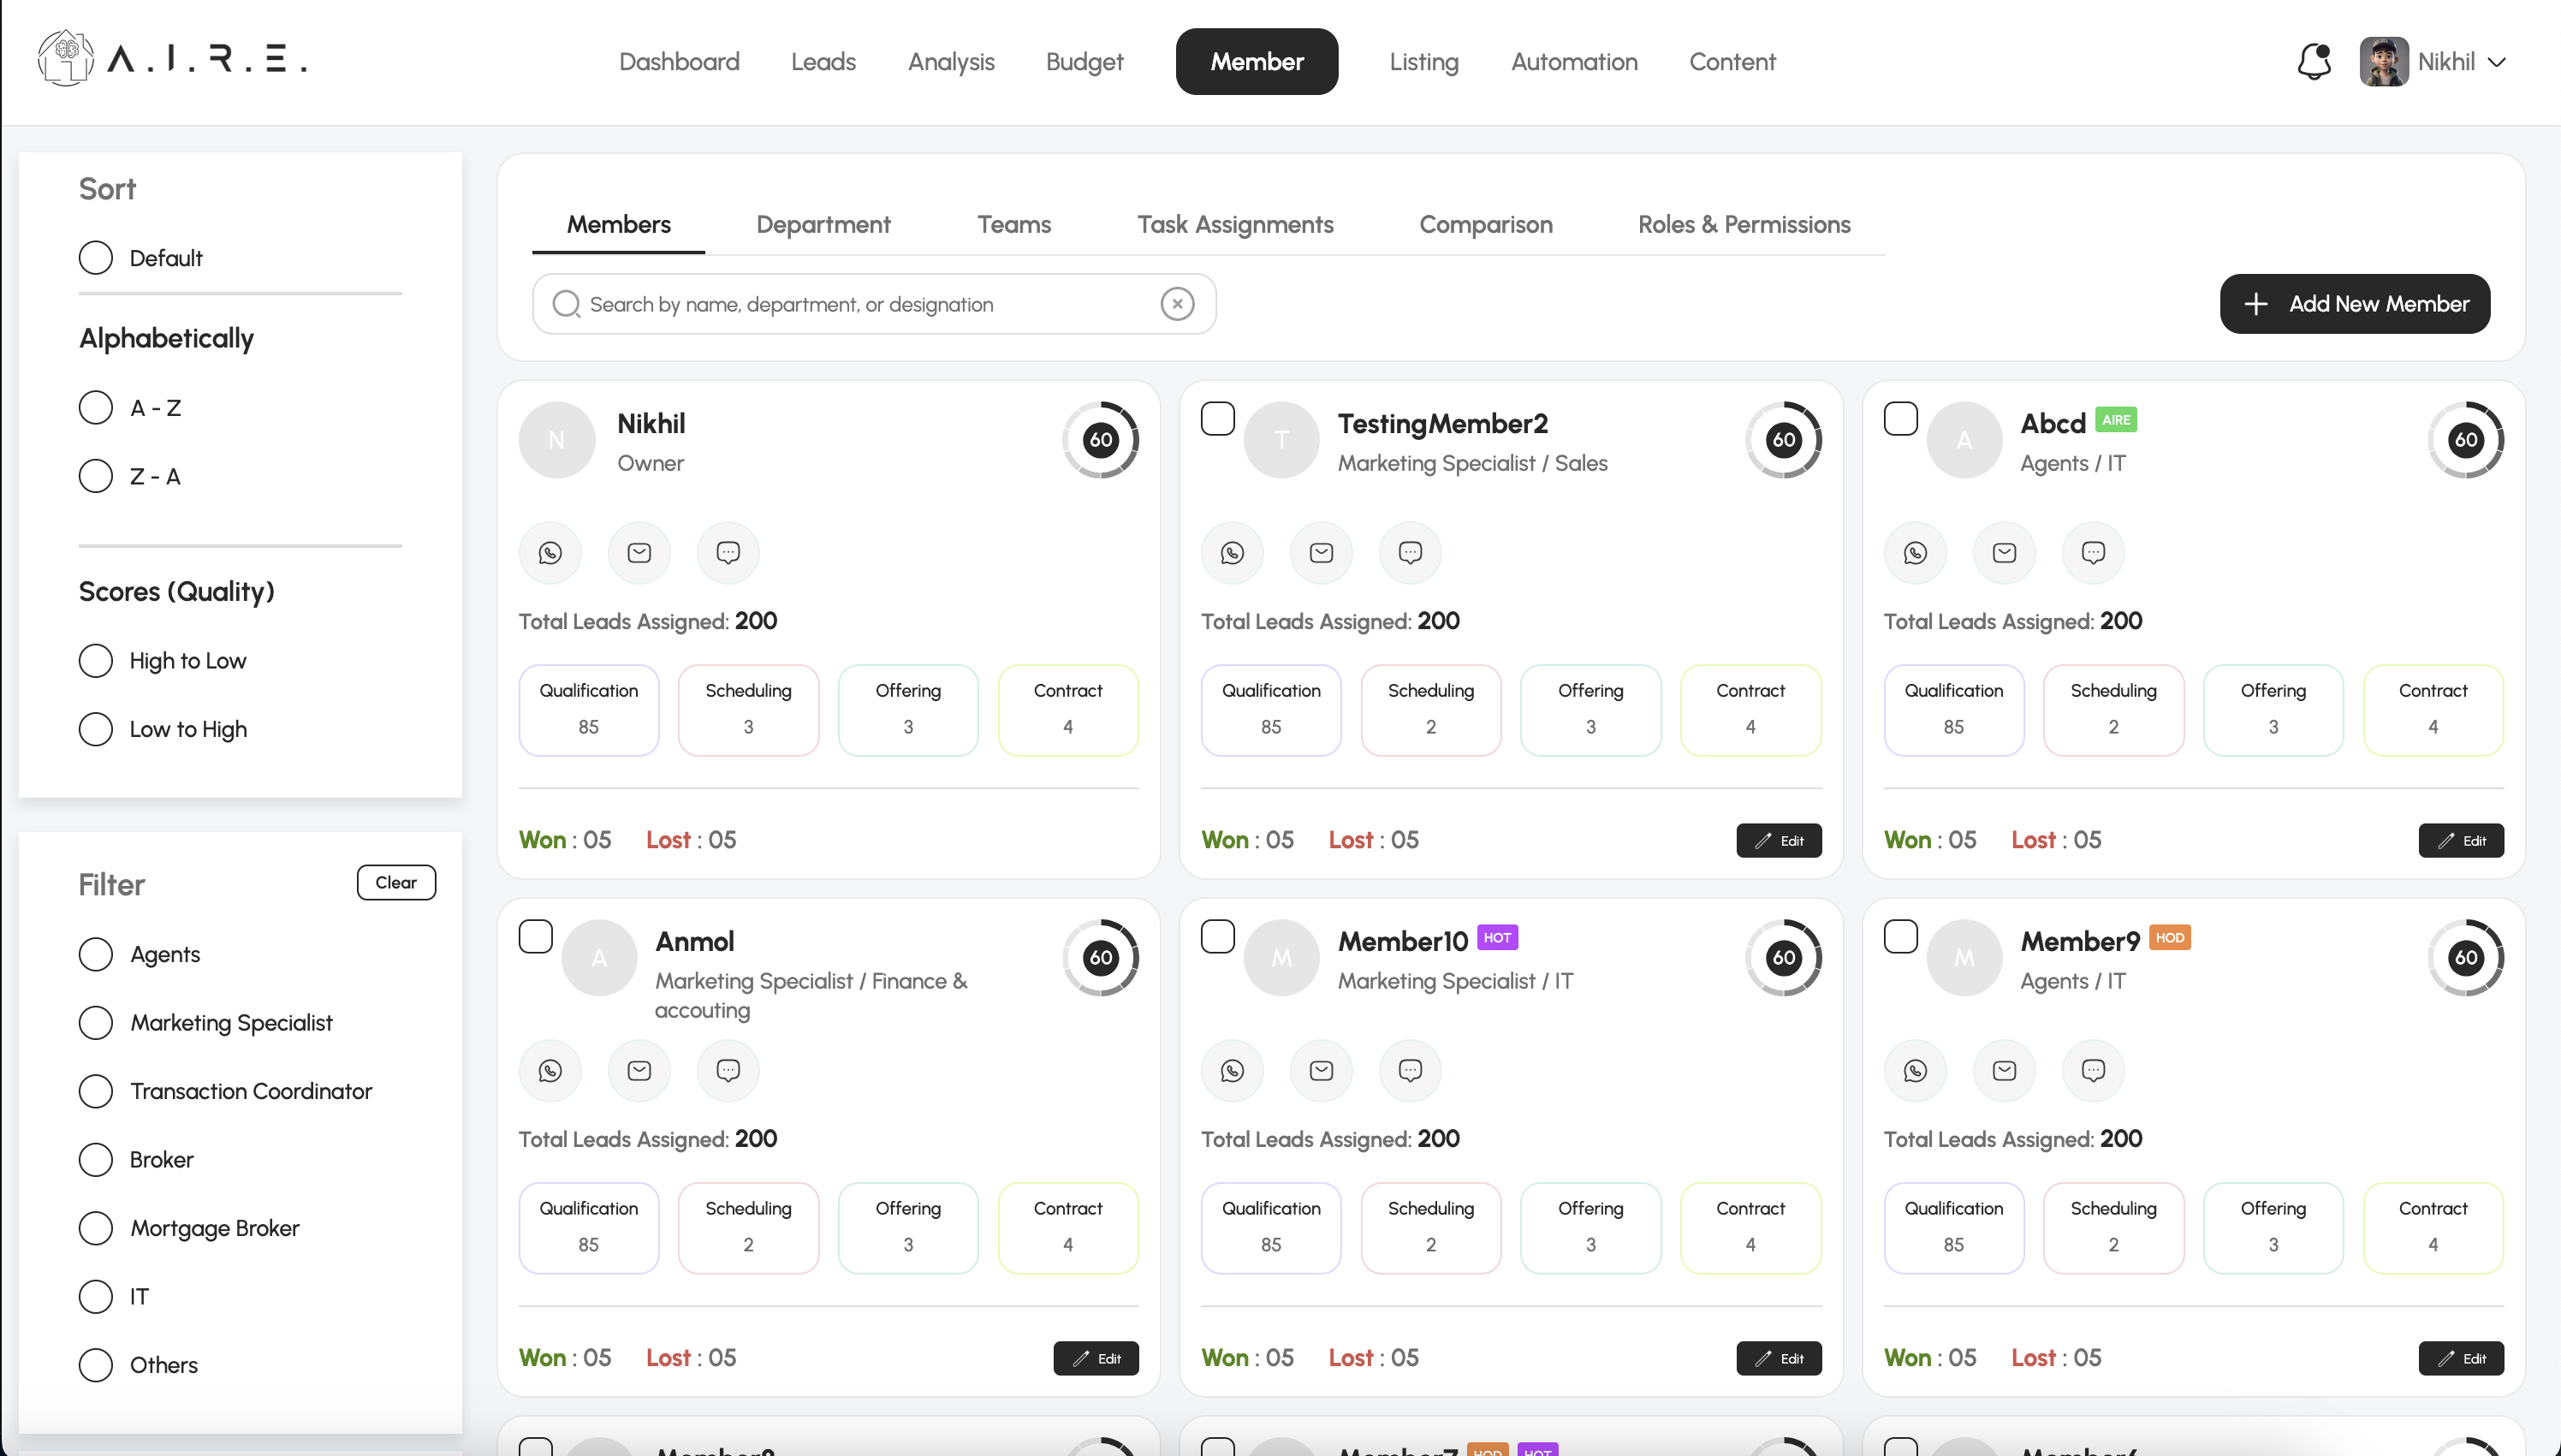Clear the search field with X icon
This screenshot has width=2561, height=1456.
pyautogui.click(x=1177, y=303)
